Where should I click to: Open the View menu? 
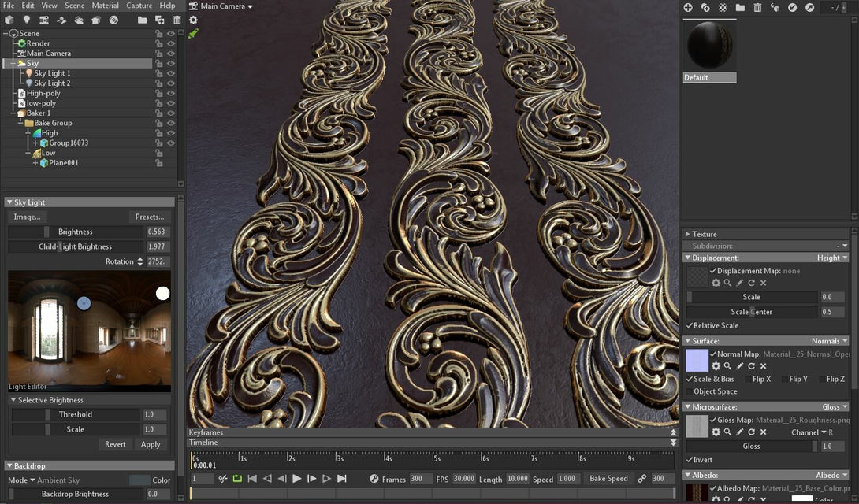pyautogui.click(x=50, y=6)
